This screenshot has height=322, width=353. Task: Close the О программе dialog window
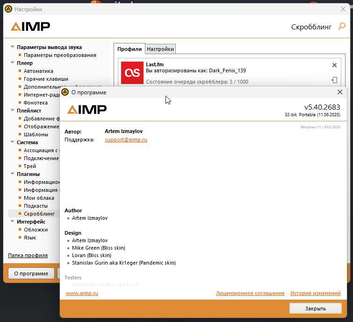340,92
